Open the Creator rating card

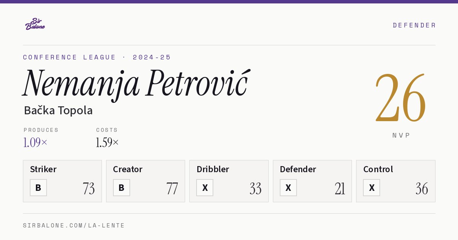pyautogui.click(x=145, y=181)
